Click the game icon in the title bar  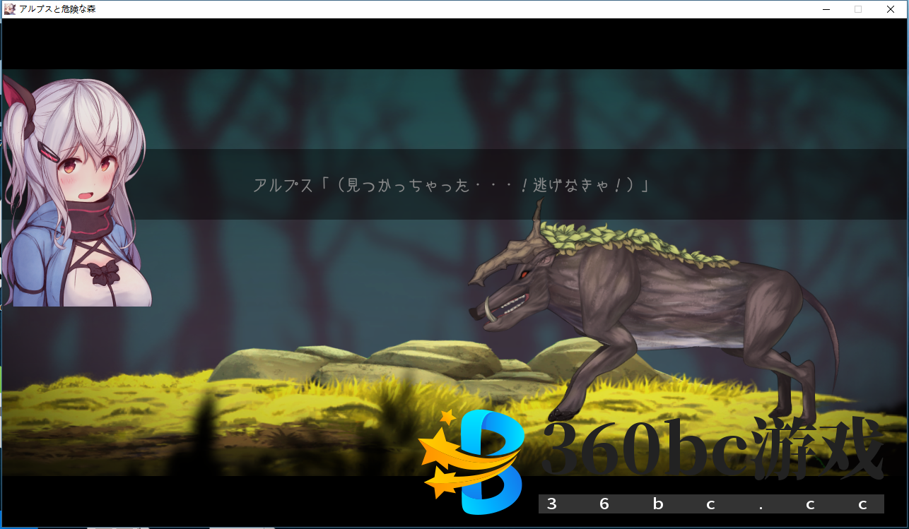pyautogui.click(x=10, y=9)
